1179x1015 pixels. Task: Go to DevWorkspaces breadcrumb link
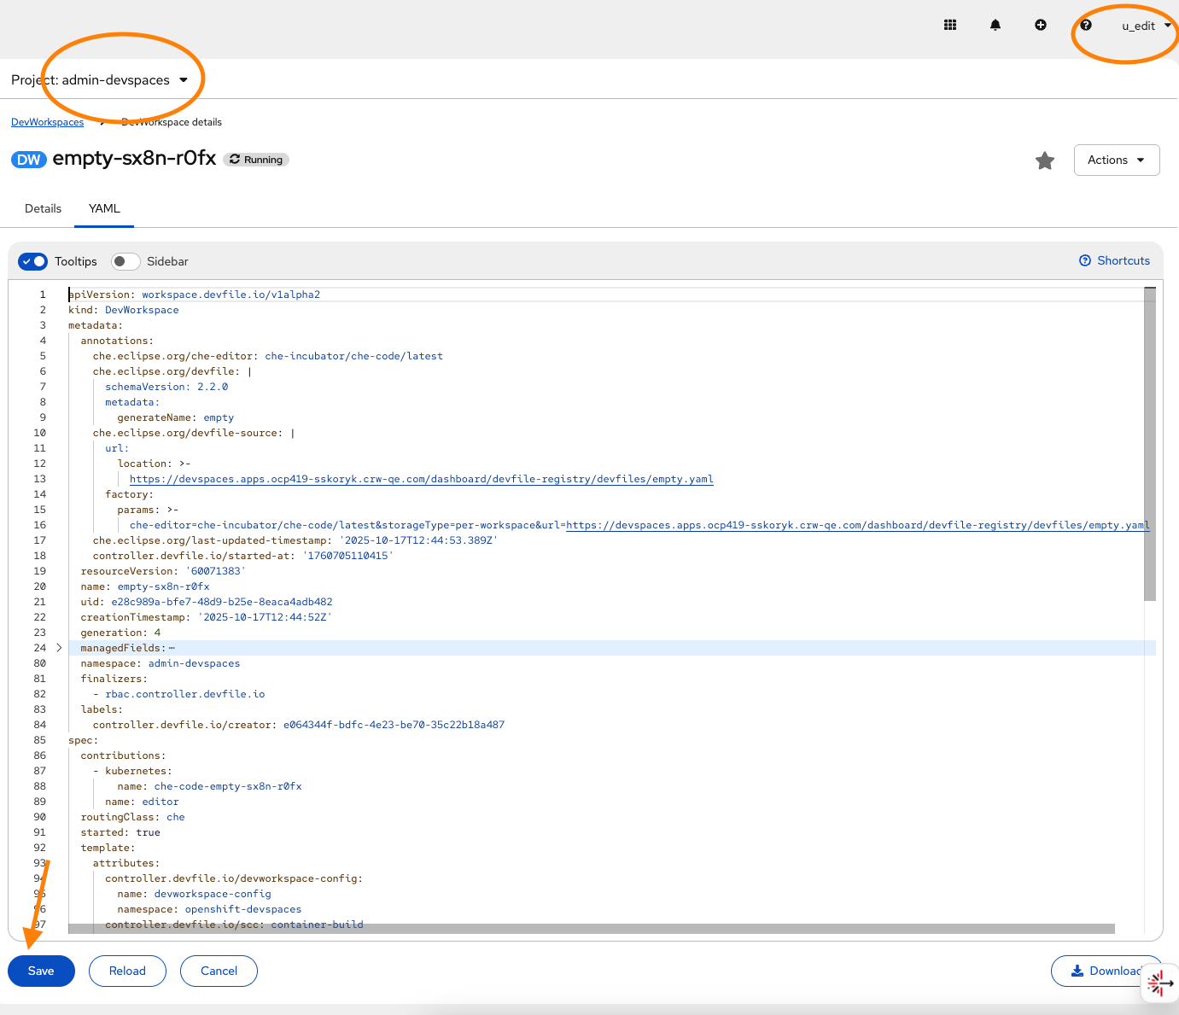coord(47,122)
